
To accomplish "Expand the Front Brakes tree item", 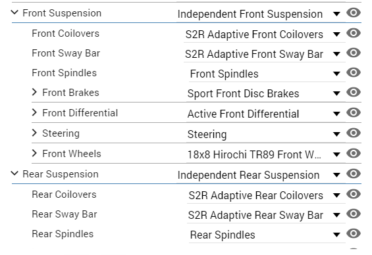I will pos(34,92).
